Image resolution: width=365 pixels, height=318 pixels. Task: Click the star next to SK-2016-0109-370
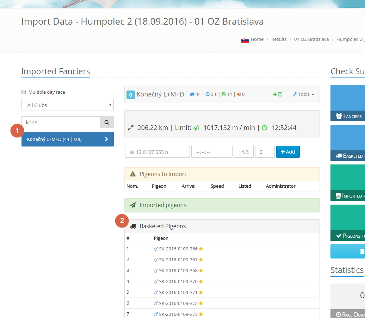[x=201, y=281]
